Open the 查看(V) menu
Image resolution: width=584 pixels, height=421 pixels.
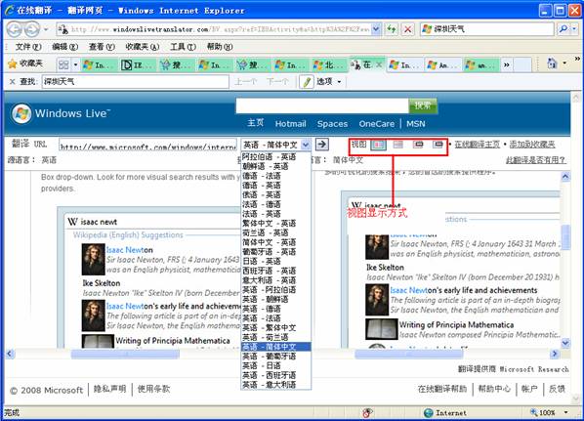tap(102, 47)
